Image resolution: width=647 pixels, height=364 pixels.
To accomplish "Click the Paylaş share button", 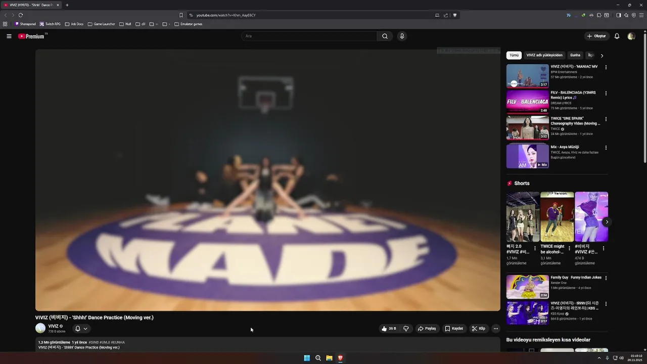I will pyautogui.click(x=427, y=329).
